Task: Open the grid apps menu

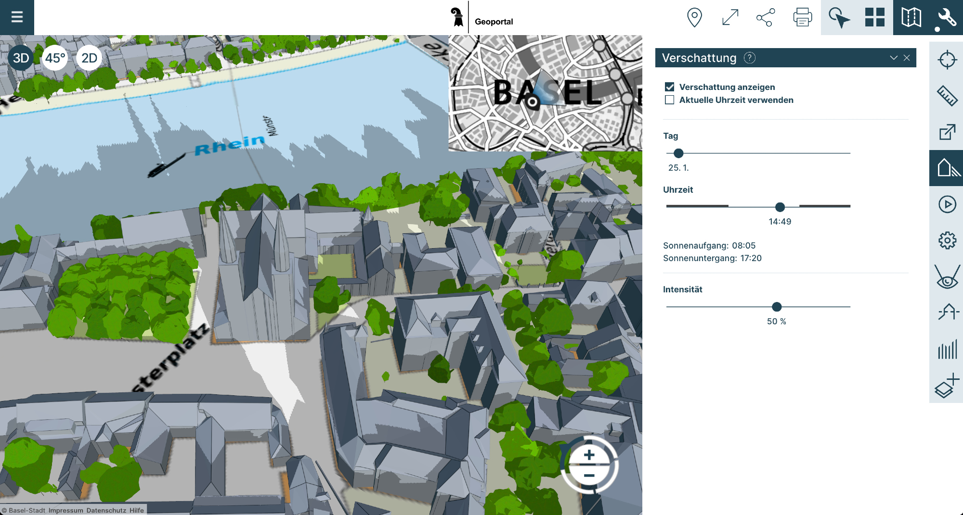Action: coord(874,17)
